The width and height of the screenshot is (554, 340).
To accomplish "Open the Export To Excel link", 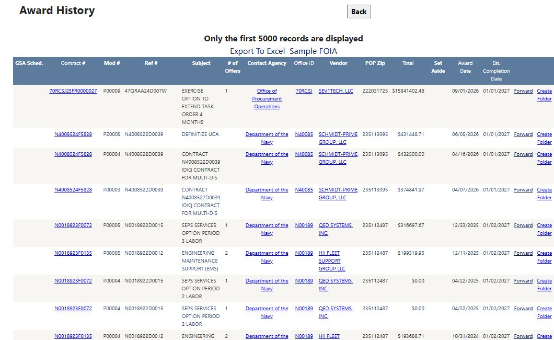I will pyautogui.click(x=257, y=51).
